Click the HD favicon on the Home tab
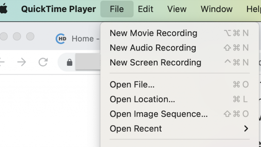This screenshot has width=261, height=147. click(x=61, y=39)
